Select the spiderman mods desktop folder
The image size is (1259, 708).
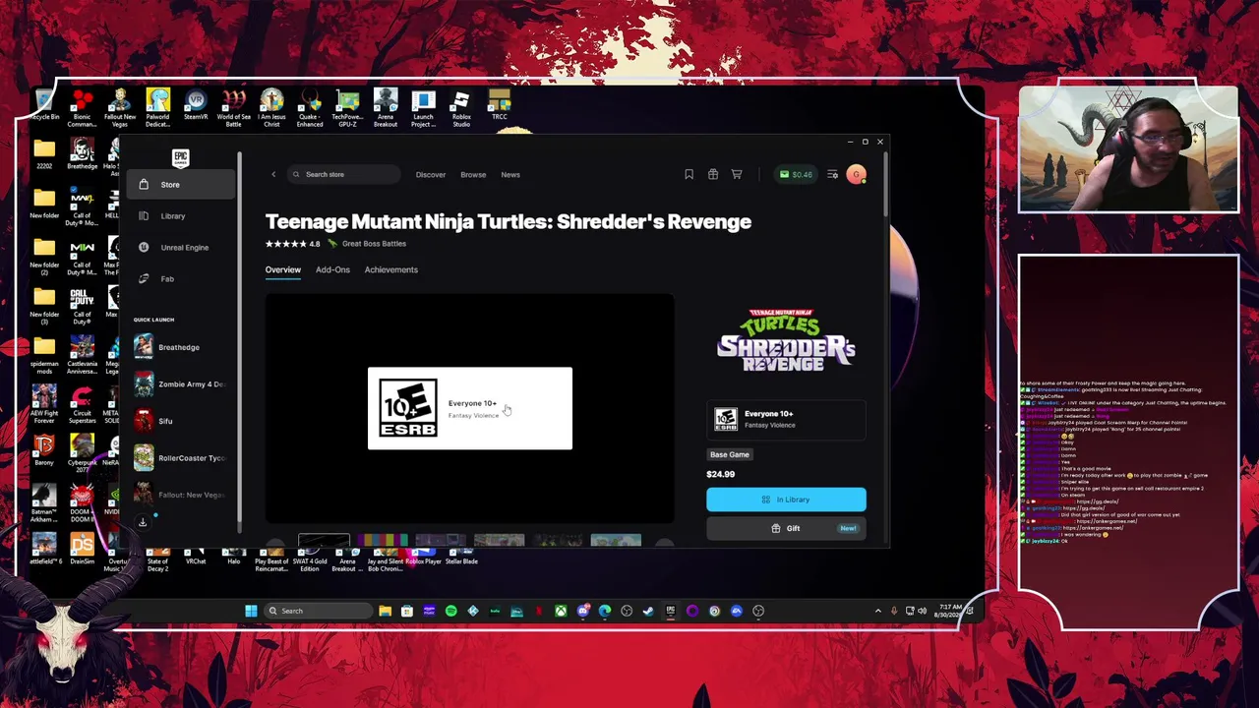pyautogui.click(x=44, y=354)
